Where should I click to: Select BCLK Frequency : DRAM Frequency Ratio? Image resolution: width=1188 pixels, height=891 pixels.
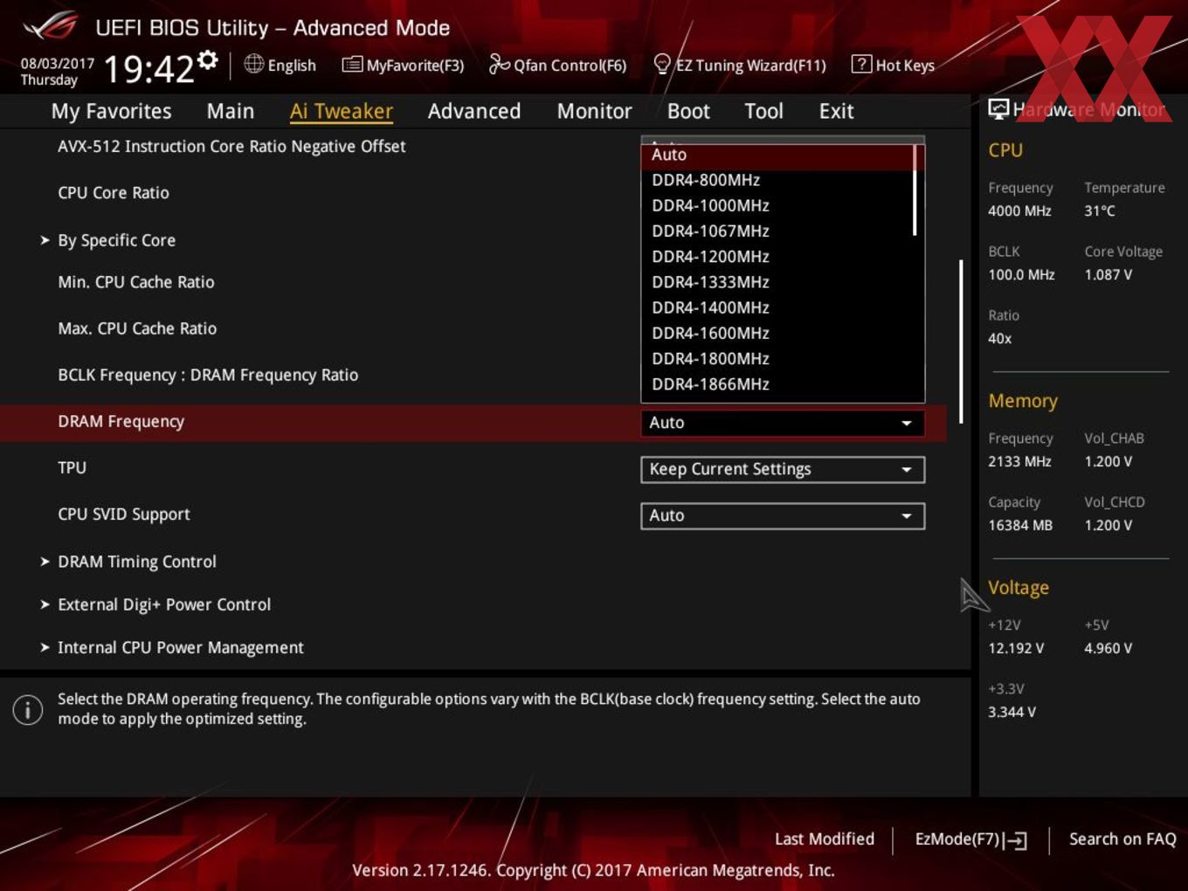pyautogui.click(x=208, y=375)
